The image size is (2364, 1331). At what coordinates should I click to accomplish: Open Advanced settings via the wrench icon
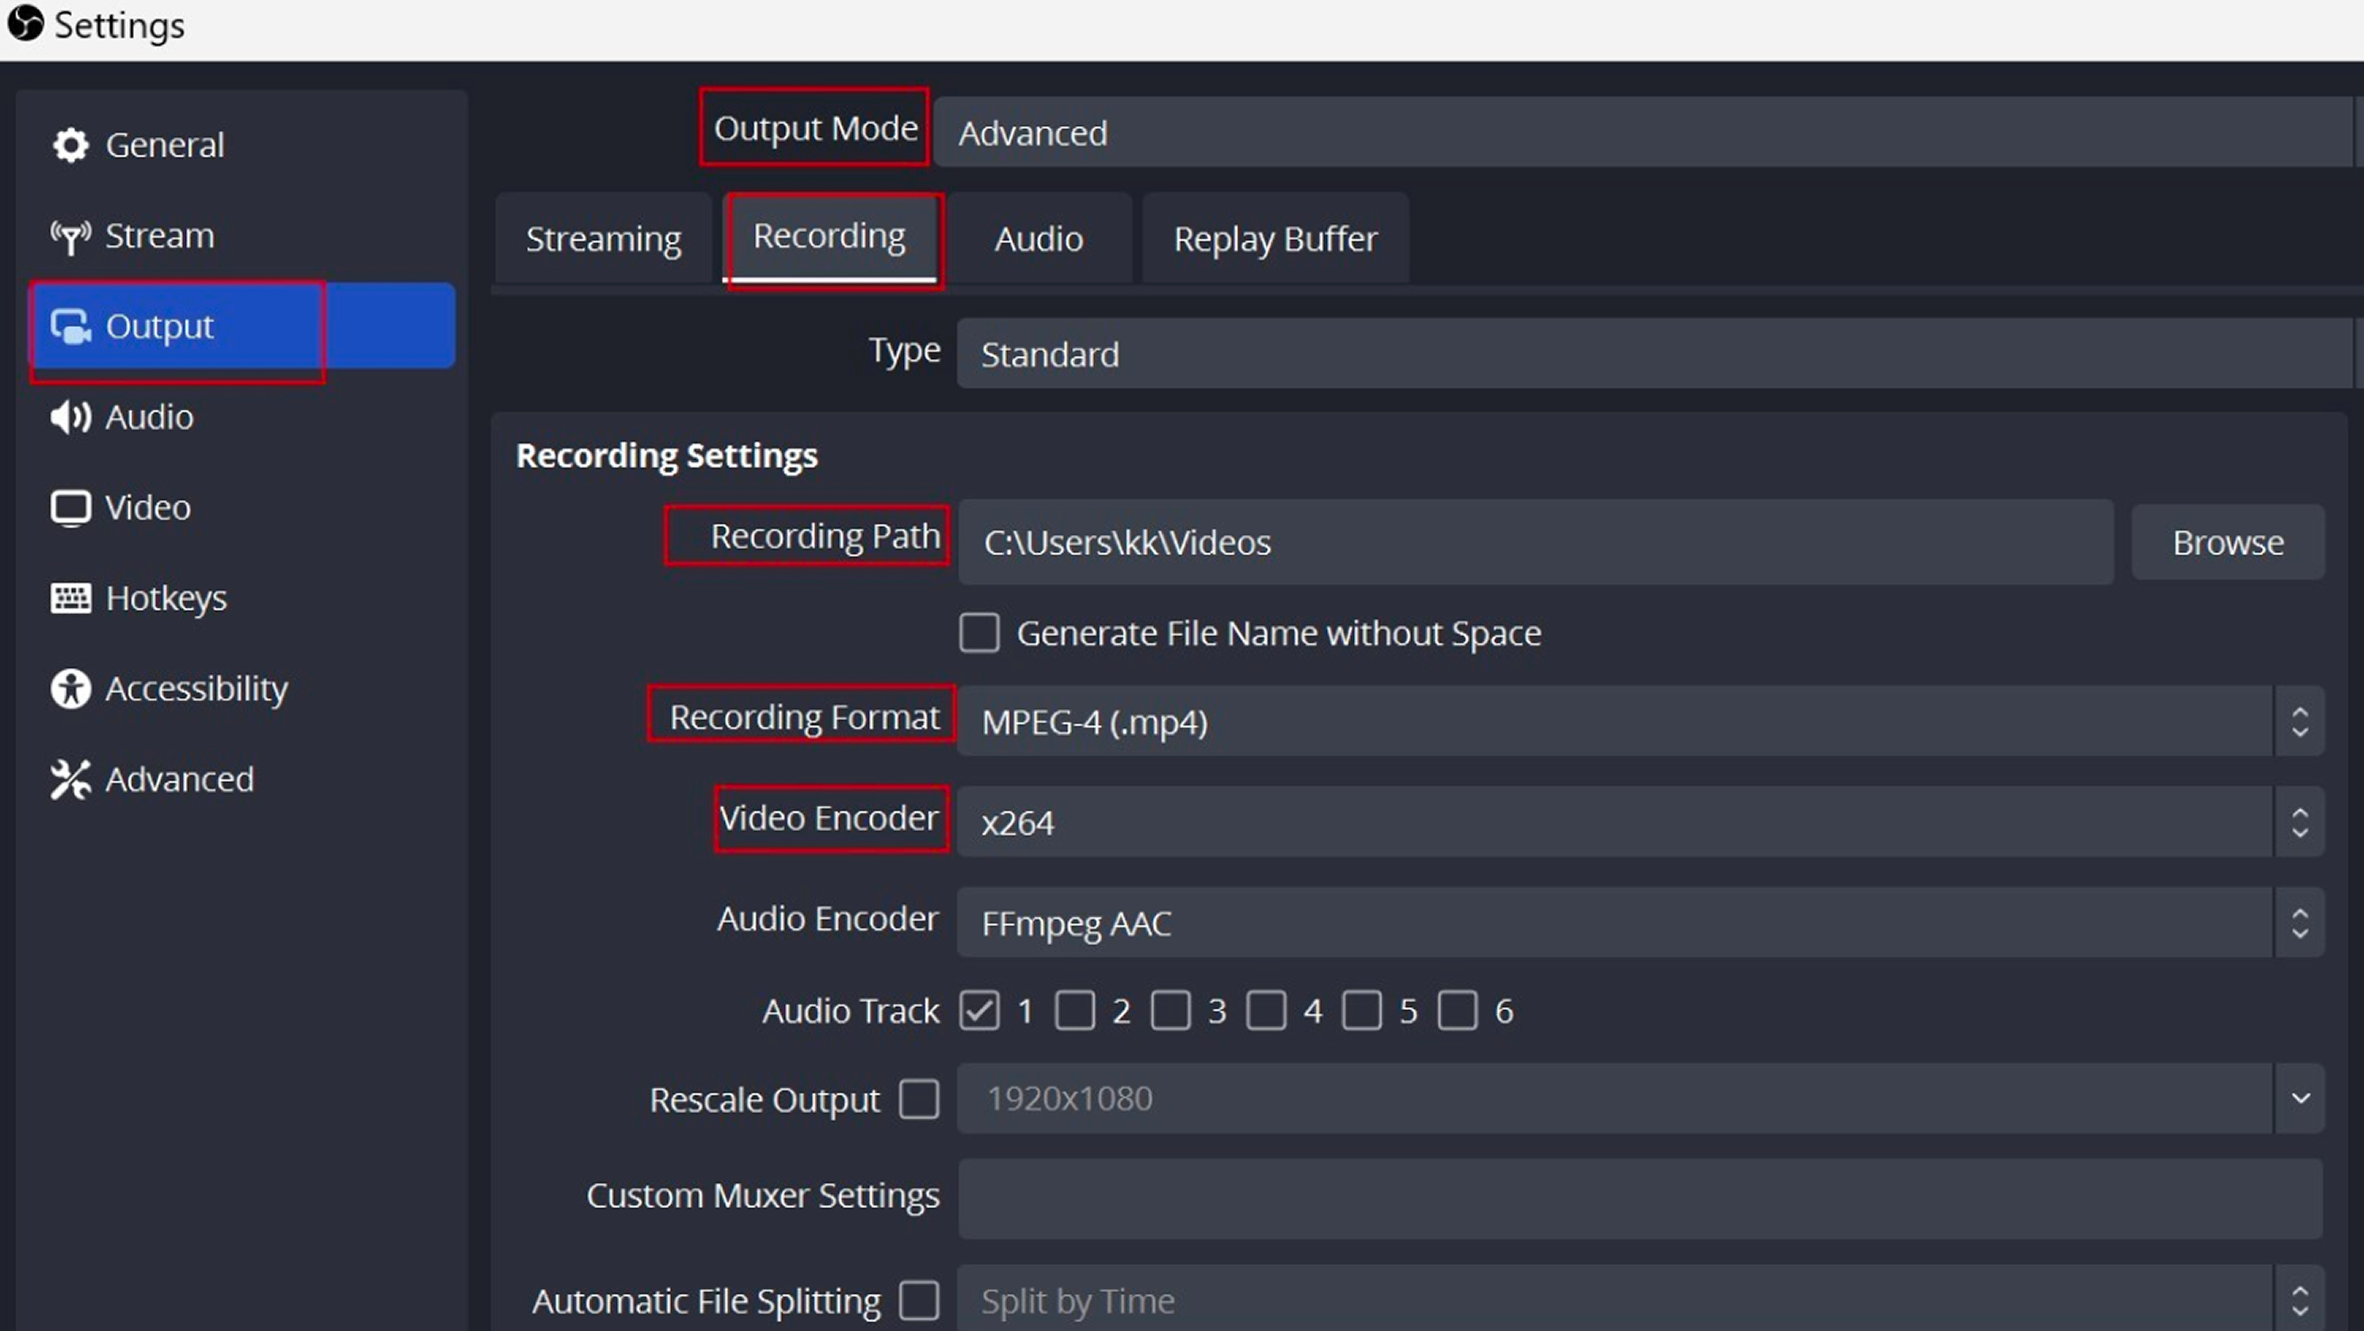pos(71,780)
